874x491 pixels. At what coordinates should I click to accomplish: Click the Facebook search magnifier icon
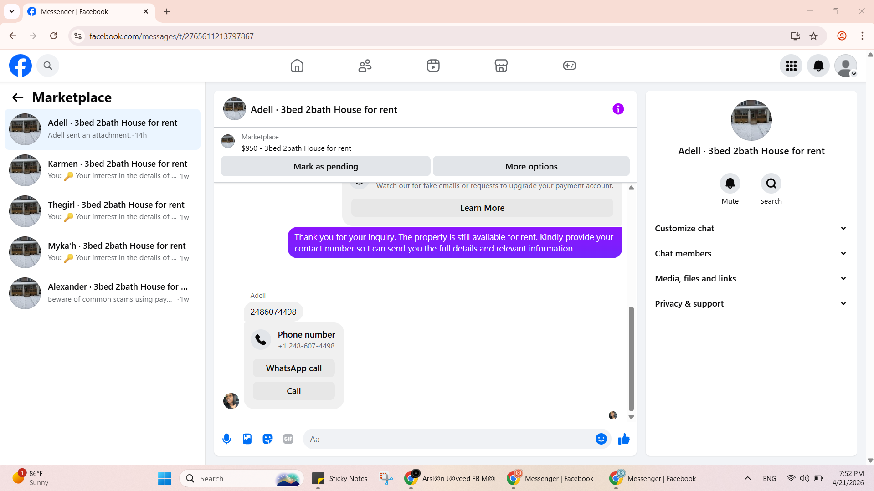pos(48,66)
